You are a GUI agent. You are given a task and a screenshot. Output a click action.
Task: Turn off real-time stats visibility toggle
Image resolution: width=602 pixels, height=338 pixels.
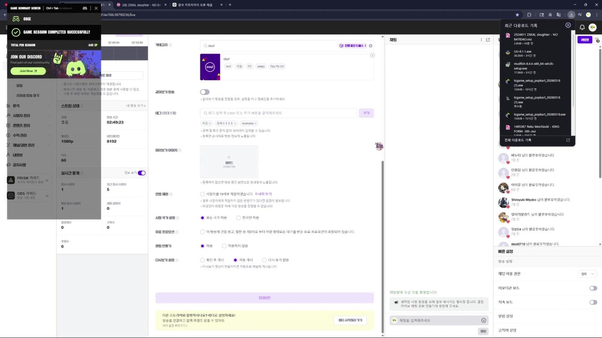pos(142,173)
